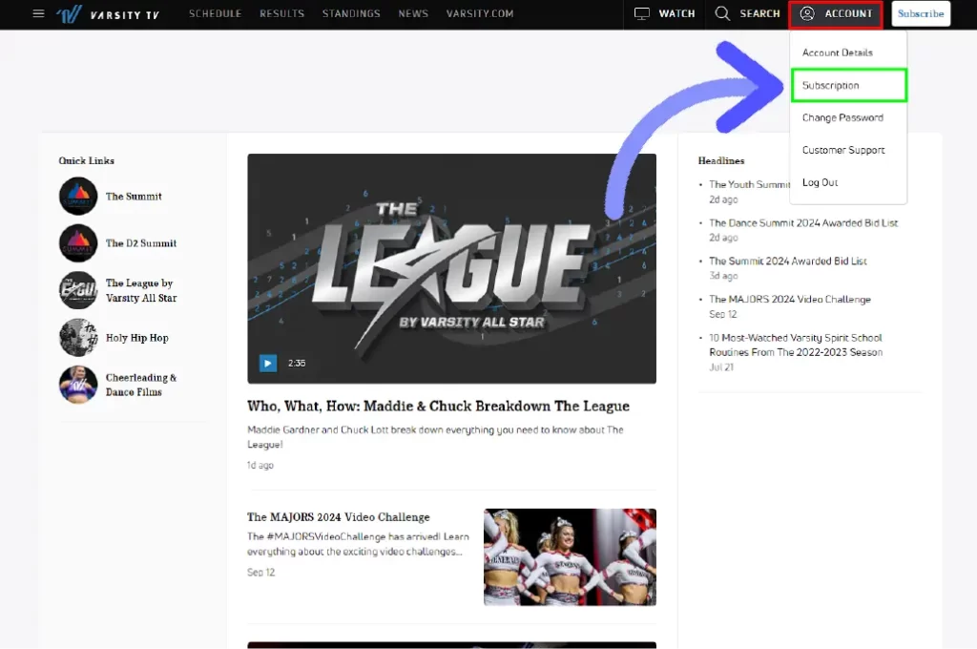Open Dance Summit 2024 Awarded Bid List headline

point(803,222)
